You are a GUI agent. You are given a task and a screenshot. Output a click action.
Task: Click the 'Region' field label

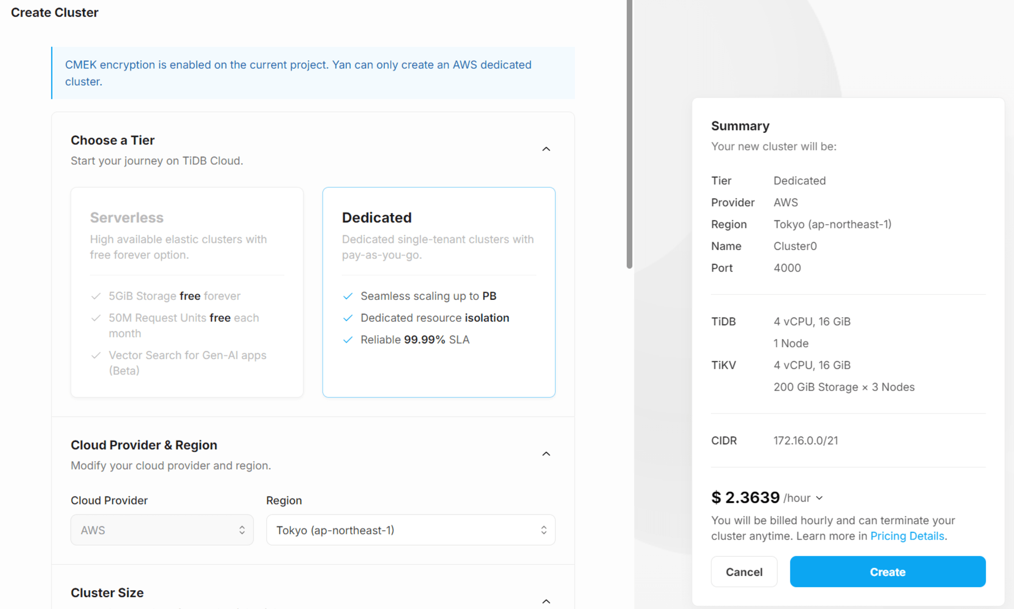click(284, 501)
